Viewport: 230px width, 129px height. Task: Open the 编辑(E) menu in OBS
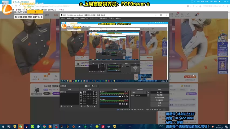click(69, 18)
